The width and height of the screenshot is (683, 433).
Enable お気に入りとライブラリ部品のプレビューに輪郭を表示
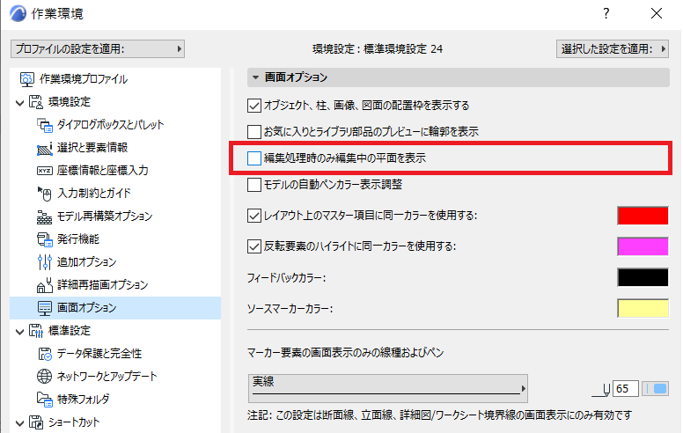254,131
